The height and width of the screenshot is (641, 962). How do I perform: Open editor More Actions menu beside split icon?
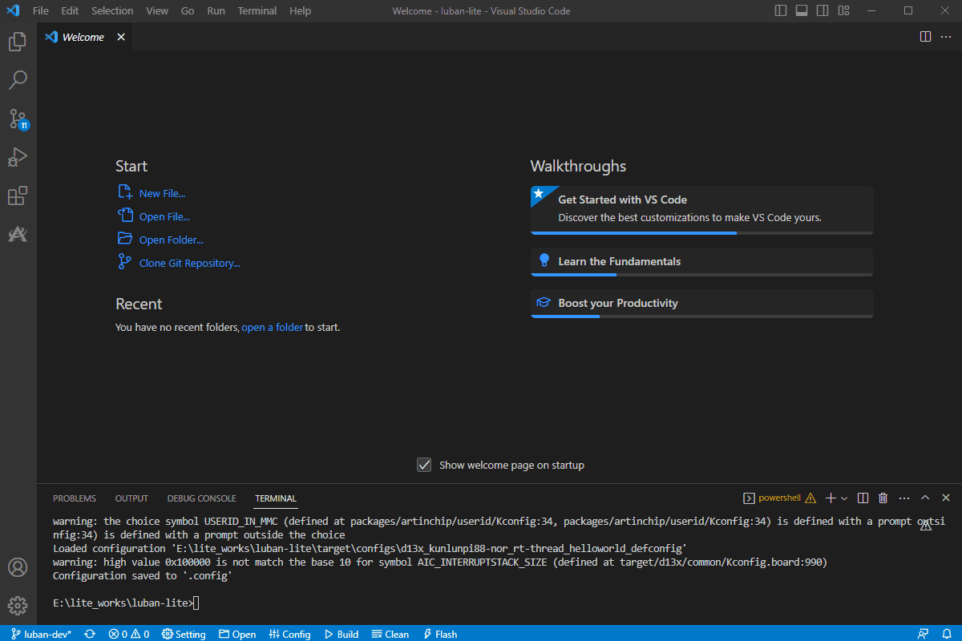tap(944, 37)
